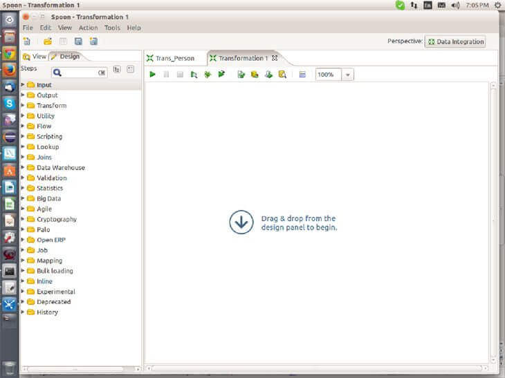This screenshot has height=378, width=505.
Task: Expand the Output folder
Action: 23,95
